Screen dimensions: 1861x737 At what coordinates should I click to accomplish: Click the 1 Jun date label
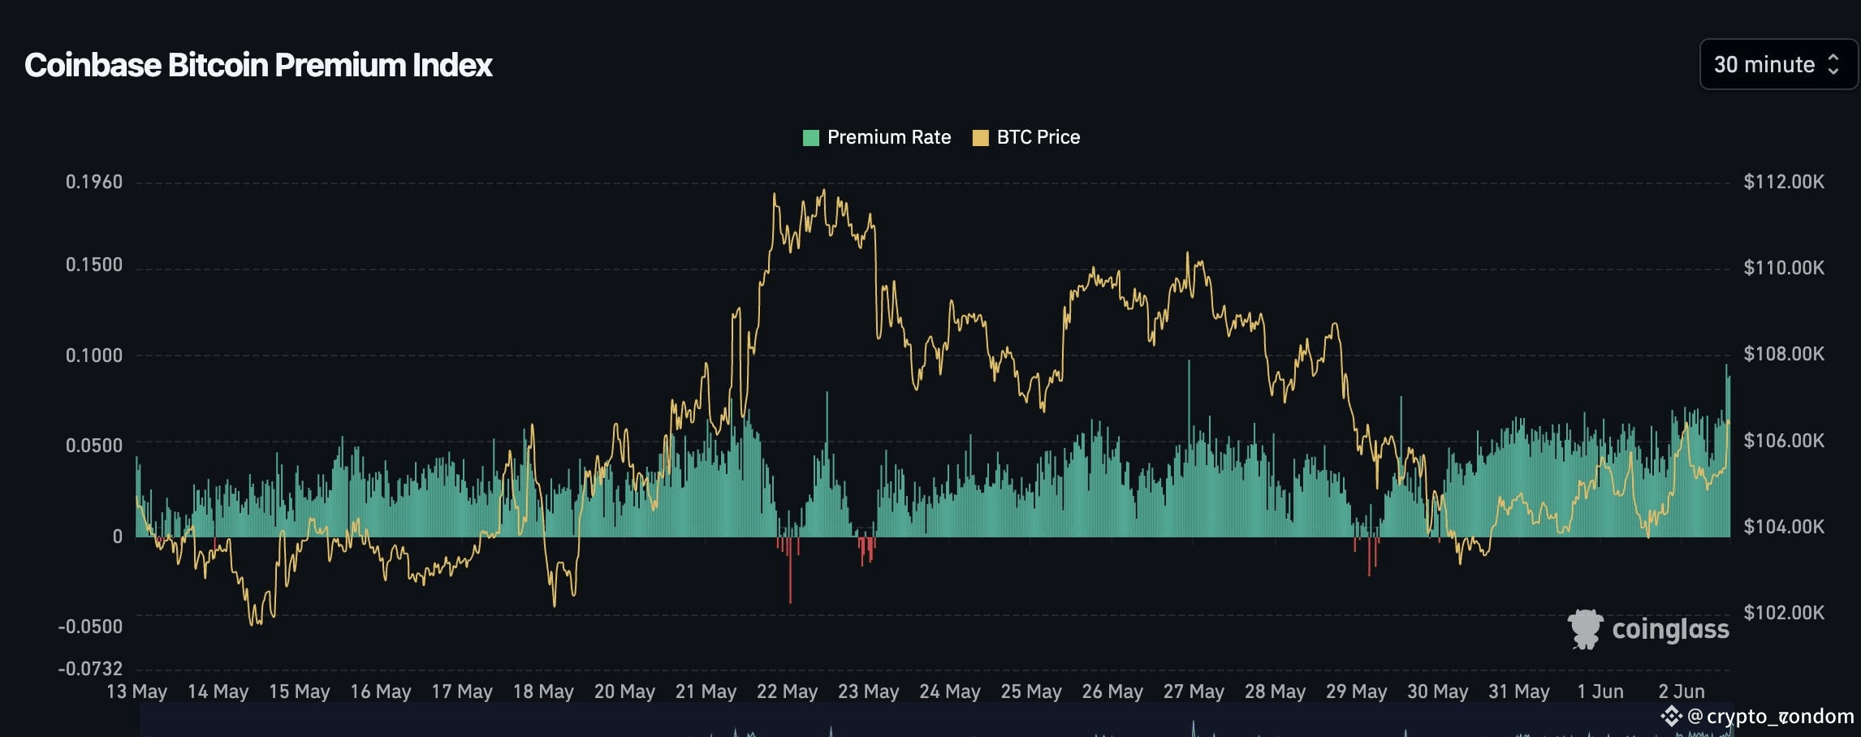pos(1600,692)
